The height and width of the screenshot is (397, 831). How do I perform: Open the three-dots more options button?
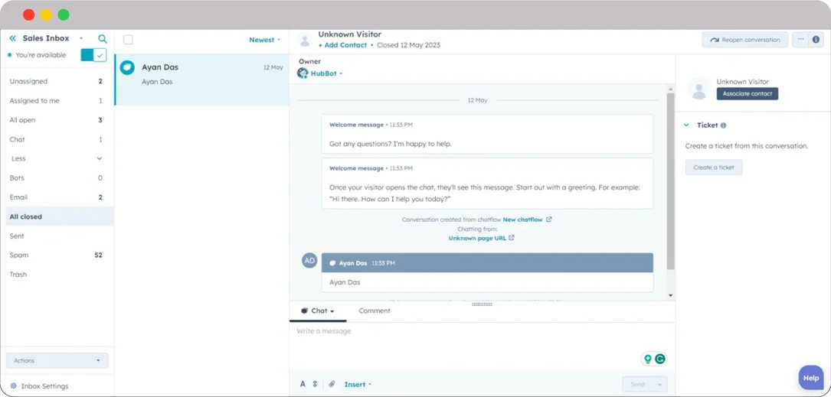point(800,40)
